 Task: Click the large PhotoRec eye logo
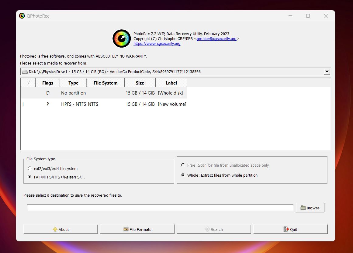pos(122,38)
